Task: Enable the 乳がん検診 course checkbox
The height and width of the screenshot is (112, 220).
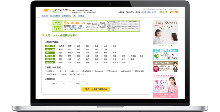Action: click(x=93, y=71)
